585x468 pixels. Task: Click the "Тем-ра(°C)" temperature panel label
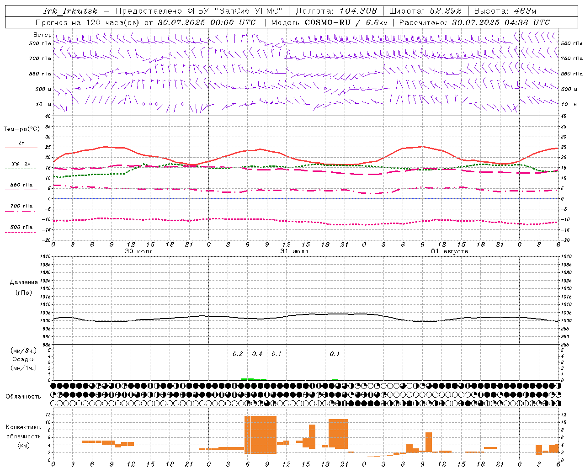21,129
